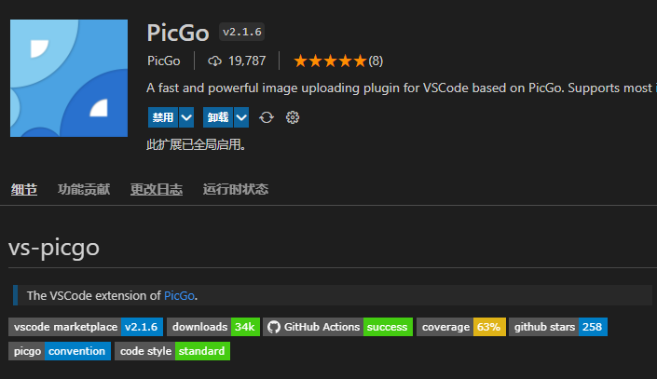Expand the 禁用 dropdown arrow
The width and height of the screenshot is (657, 379).
[x=186, y=117]
